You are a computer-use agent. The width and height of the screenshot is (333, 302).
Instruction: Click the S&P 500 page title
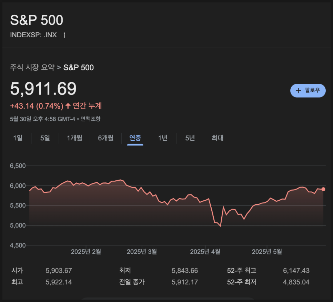point(37,20)
